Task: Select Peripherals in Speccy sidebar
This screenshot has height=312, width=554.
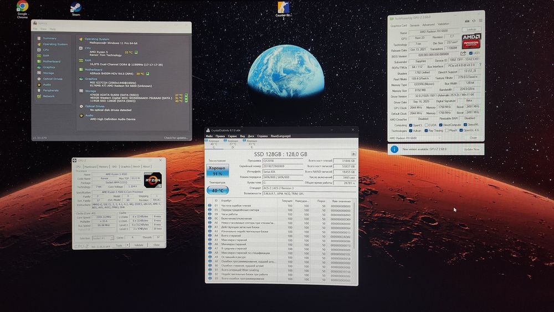Action: (x=51, y=90)
